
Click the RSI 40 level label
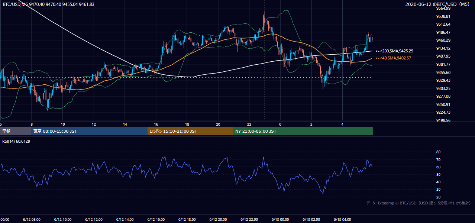(x=438, y=182)
